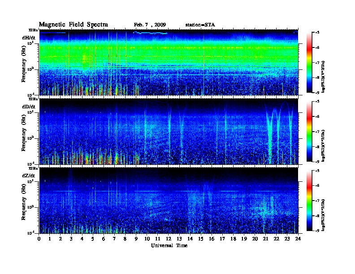Click hour 0 on the time axis
Screen dimensions: 355x274
[x=39, y=239]
